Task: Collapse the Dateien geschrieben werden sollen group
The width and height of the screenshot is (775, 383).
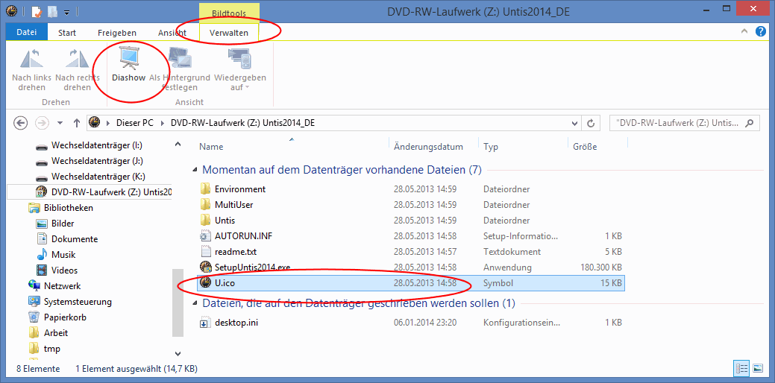Action: pyautogui.click(x=195, y=304)
